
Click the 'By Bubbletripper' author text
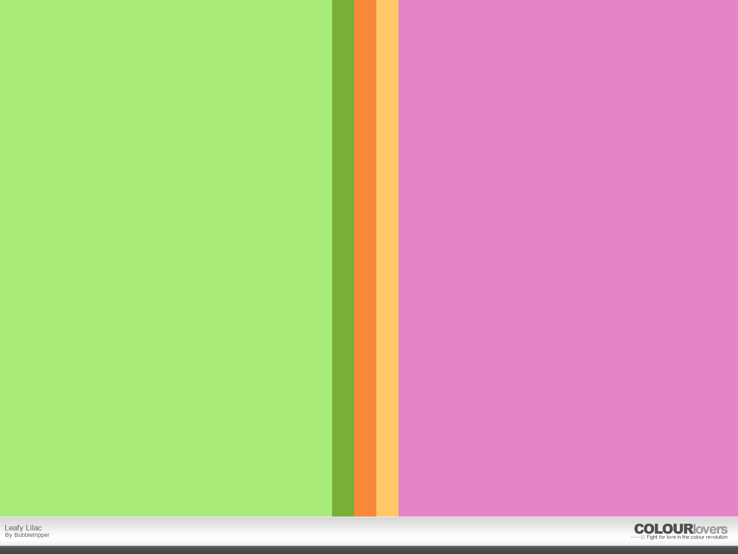27,535
